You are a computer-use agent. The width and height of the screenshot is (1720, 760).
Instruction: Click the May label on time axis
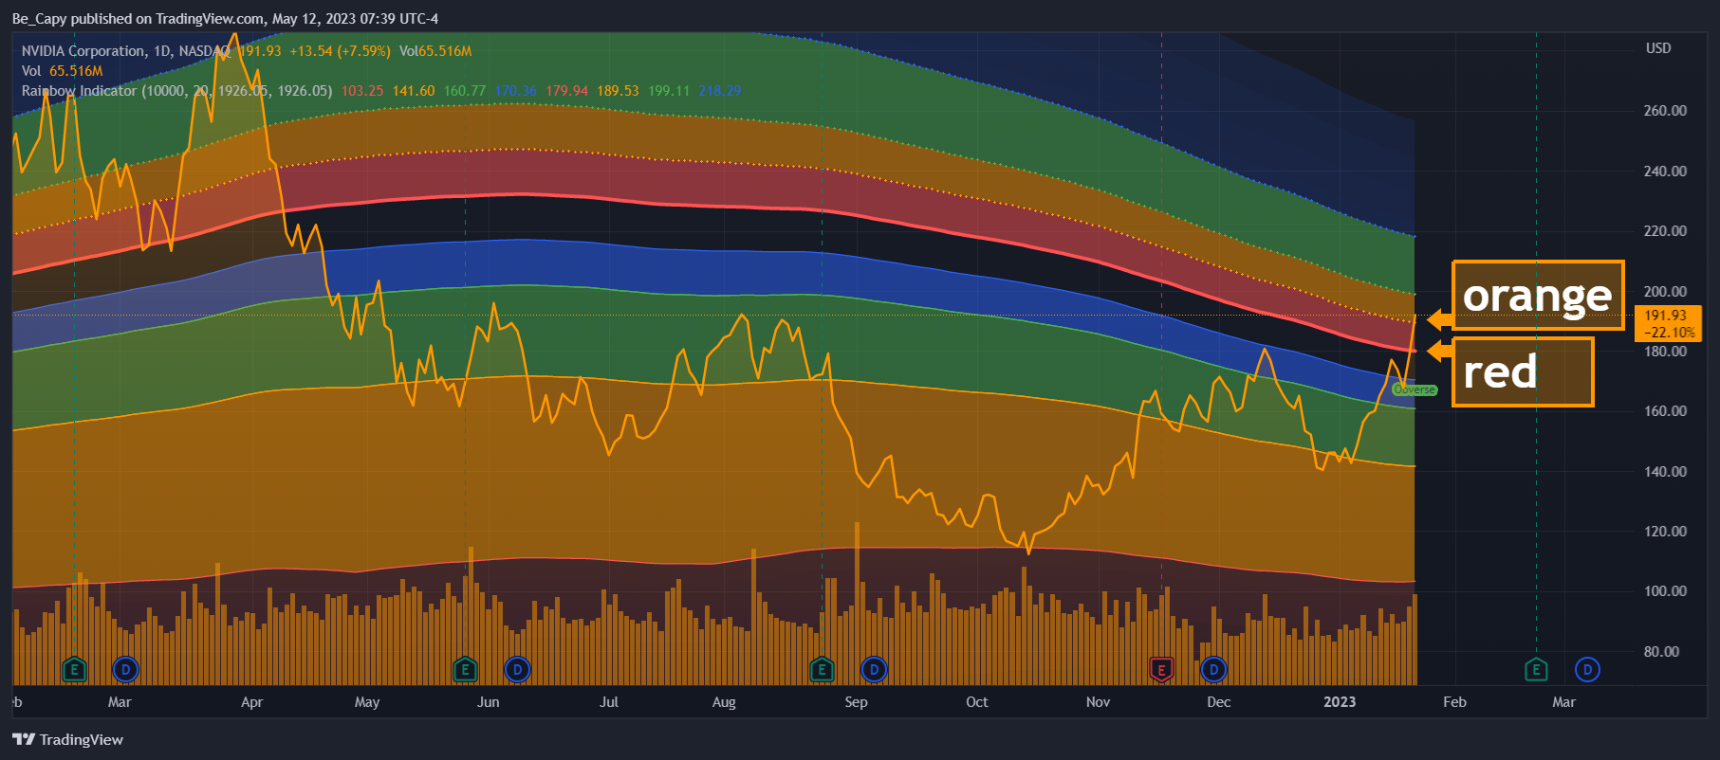click(367, 702)
